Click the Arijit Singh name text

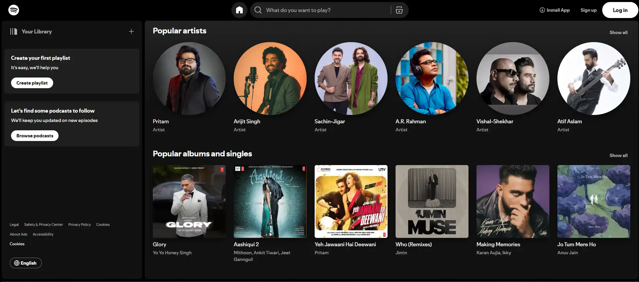point(247,122)
